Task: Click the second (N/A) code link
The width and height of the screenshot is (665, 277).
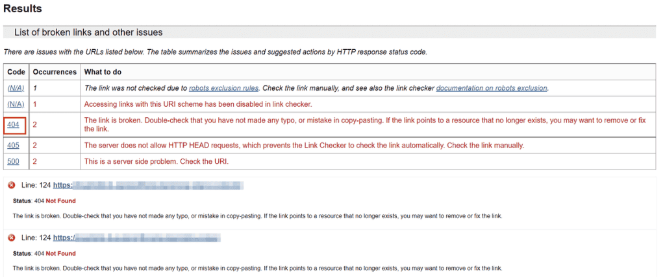Action: pos(16,104)
